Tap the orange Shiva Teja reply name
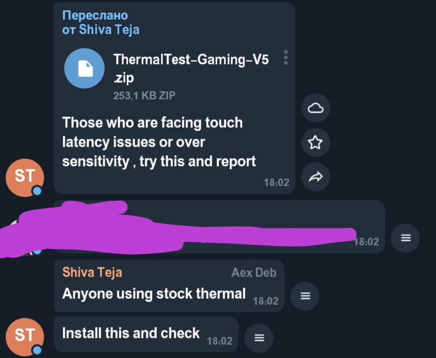This screenshot has width=436, height=358. point(92,272)
